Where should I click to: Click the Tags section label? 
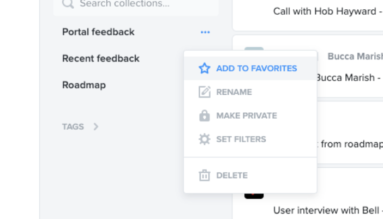click(x=73, y=126)
